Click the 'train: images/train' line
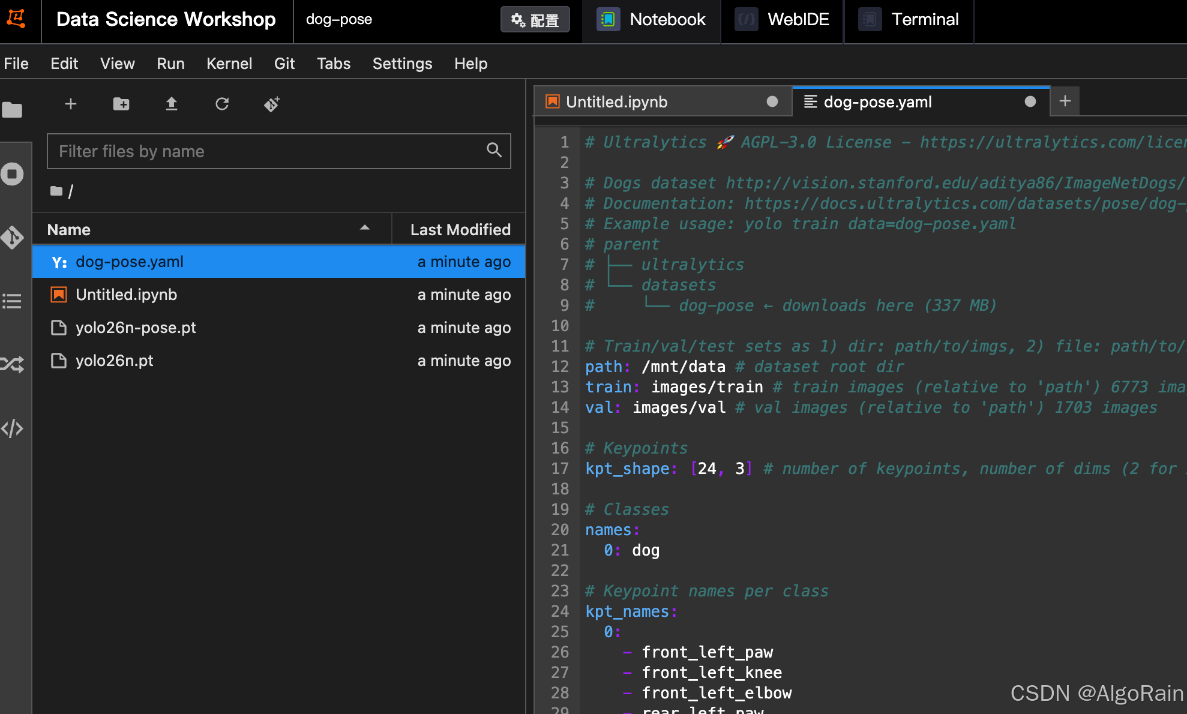The image size is (1187, 714). [675, 387]
